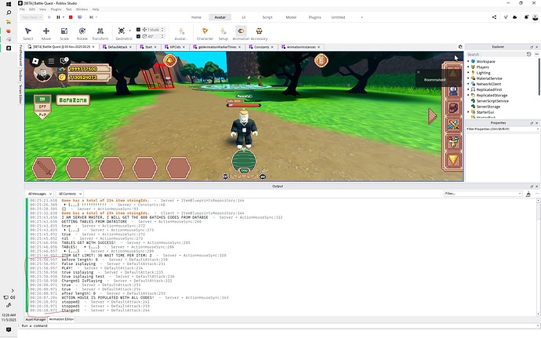Click the Roblox menu icon in game view
The image size is (541, 338).
point(35,61)
